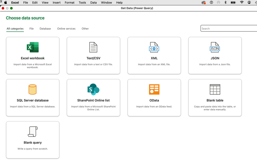Open the Edit menu
The height and width of the screenshot is (162, 257).
tap(35, 3)
